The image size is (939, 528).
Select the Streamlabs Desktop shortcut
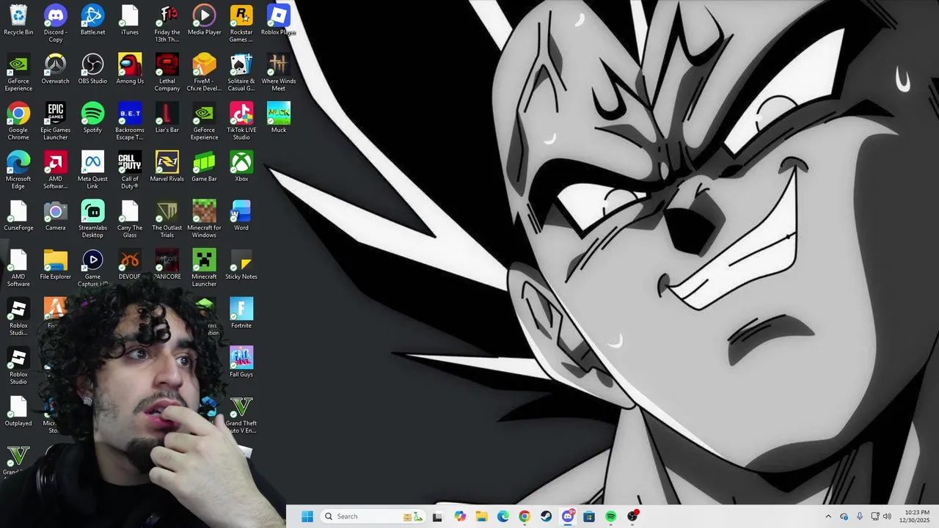(92, 219)
